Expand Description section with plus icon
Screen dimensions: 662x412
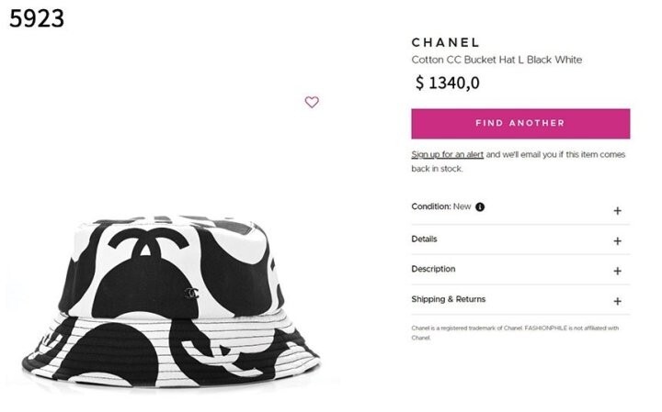[617, 271]
